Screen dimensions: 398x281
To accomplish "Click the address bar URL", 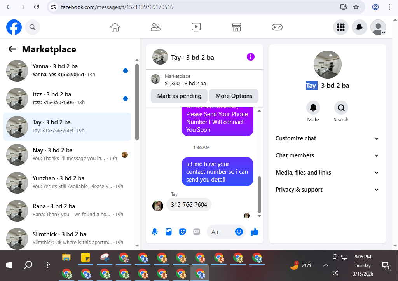I will point(117,7).
